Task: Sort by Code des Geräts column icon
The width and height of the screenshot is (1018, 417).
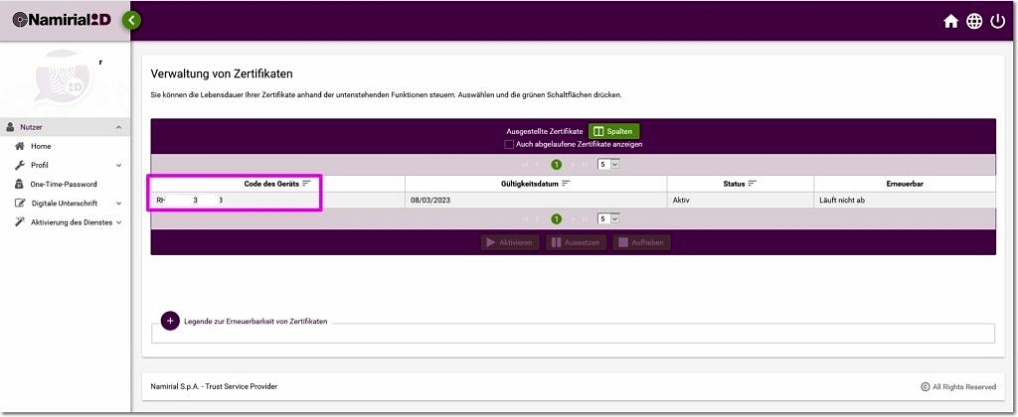Action: coord(306,184)
